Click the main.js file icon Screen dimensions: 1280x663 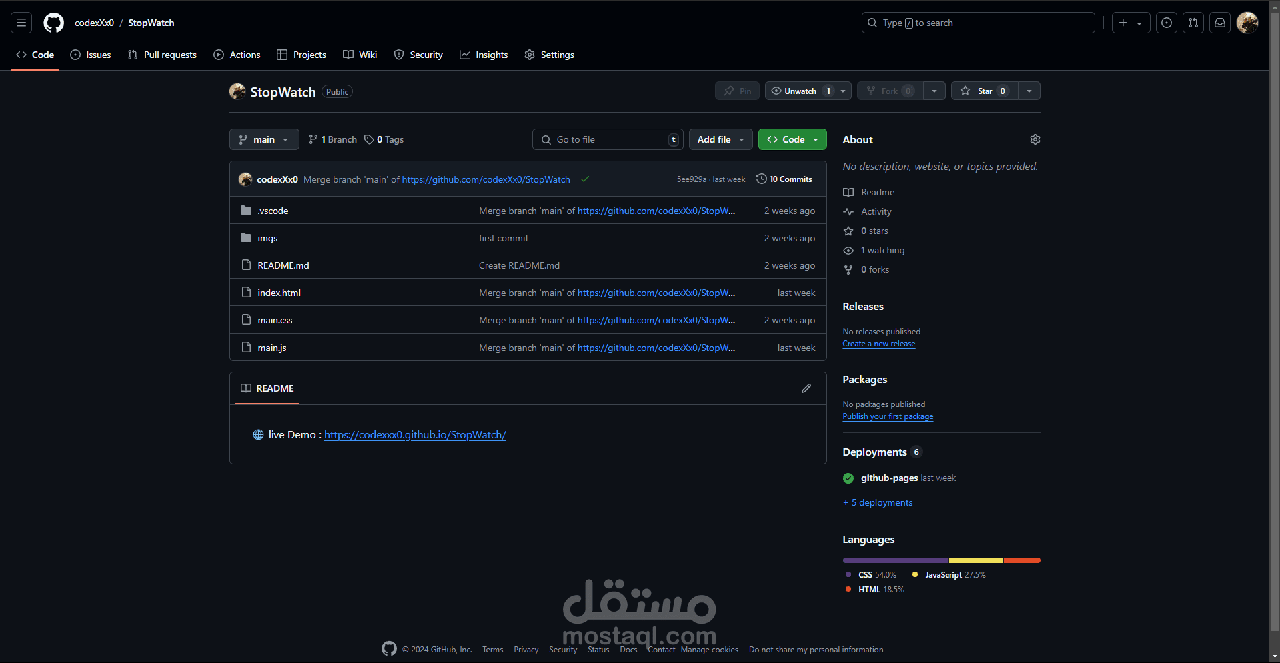click(246, 347)
